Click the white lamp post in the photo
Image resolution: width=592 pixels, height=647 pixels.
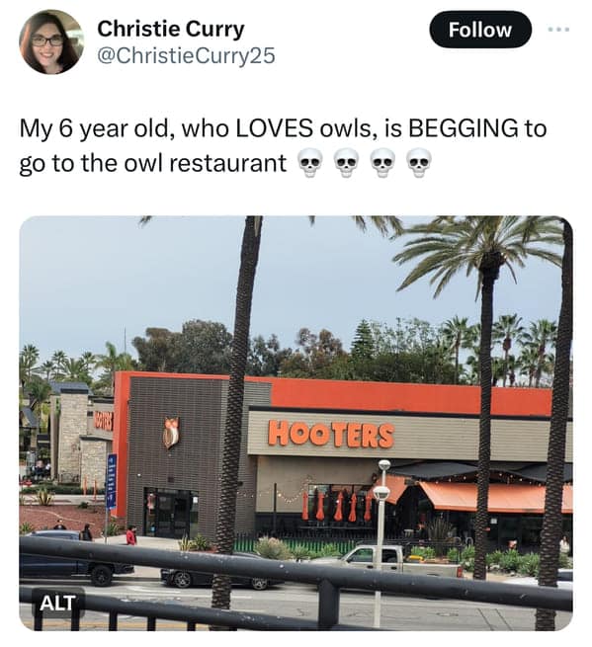point(381,540)
